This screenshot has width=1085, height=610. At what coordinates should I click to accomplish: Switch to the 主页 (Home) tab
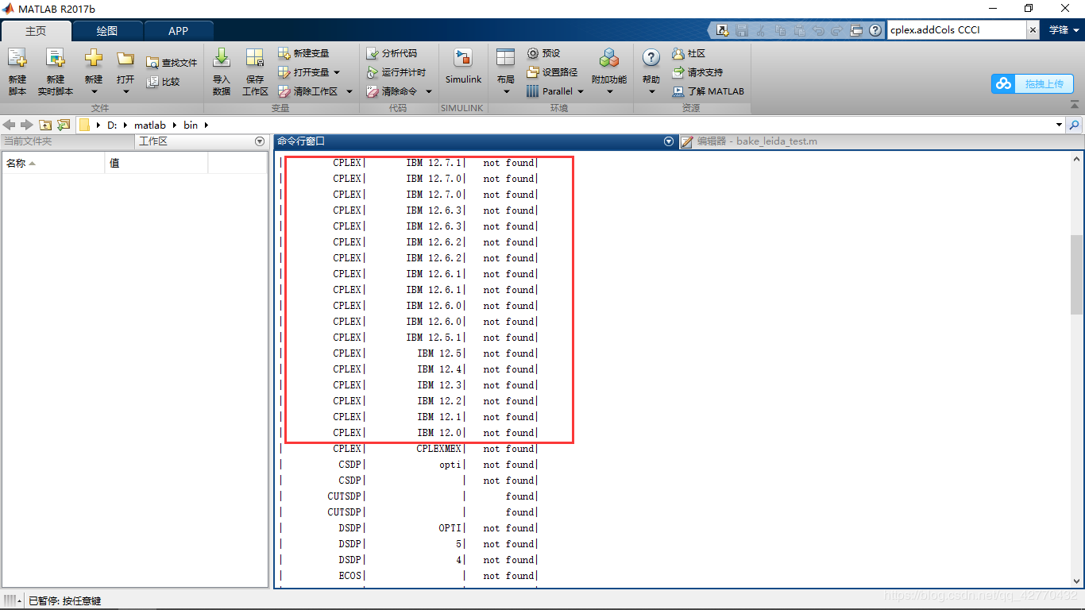36,31
